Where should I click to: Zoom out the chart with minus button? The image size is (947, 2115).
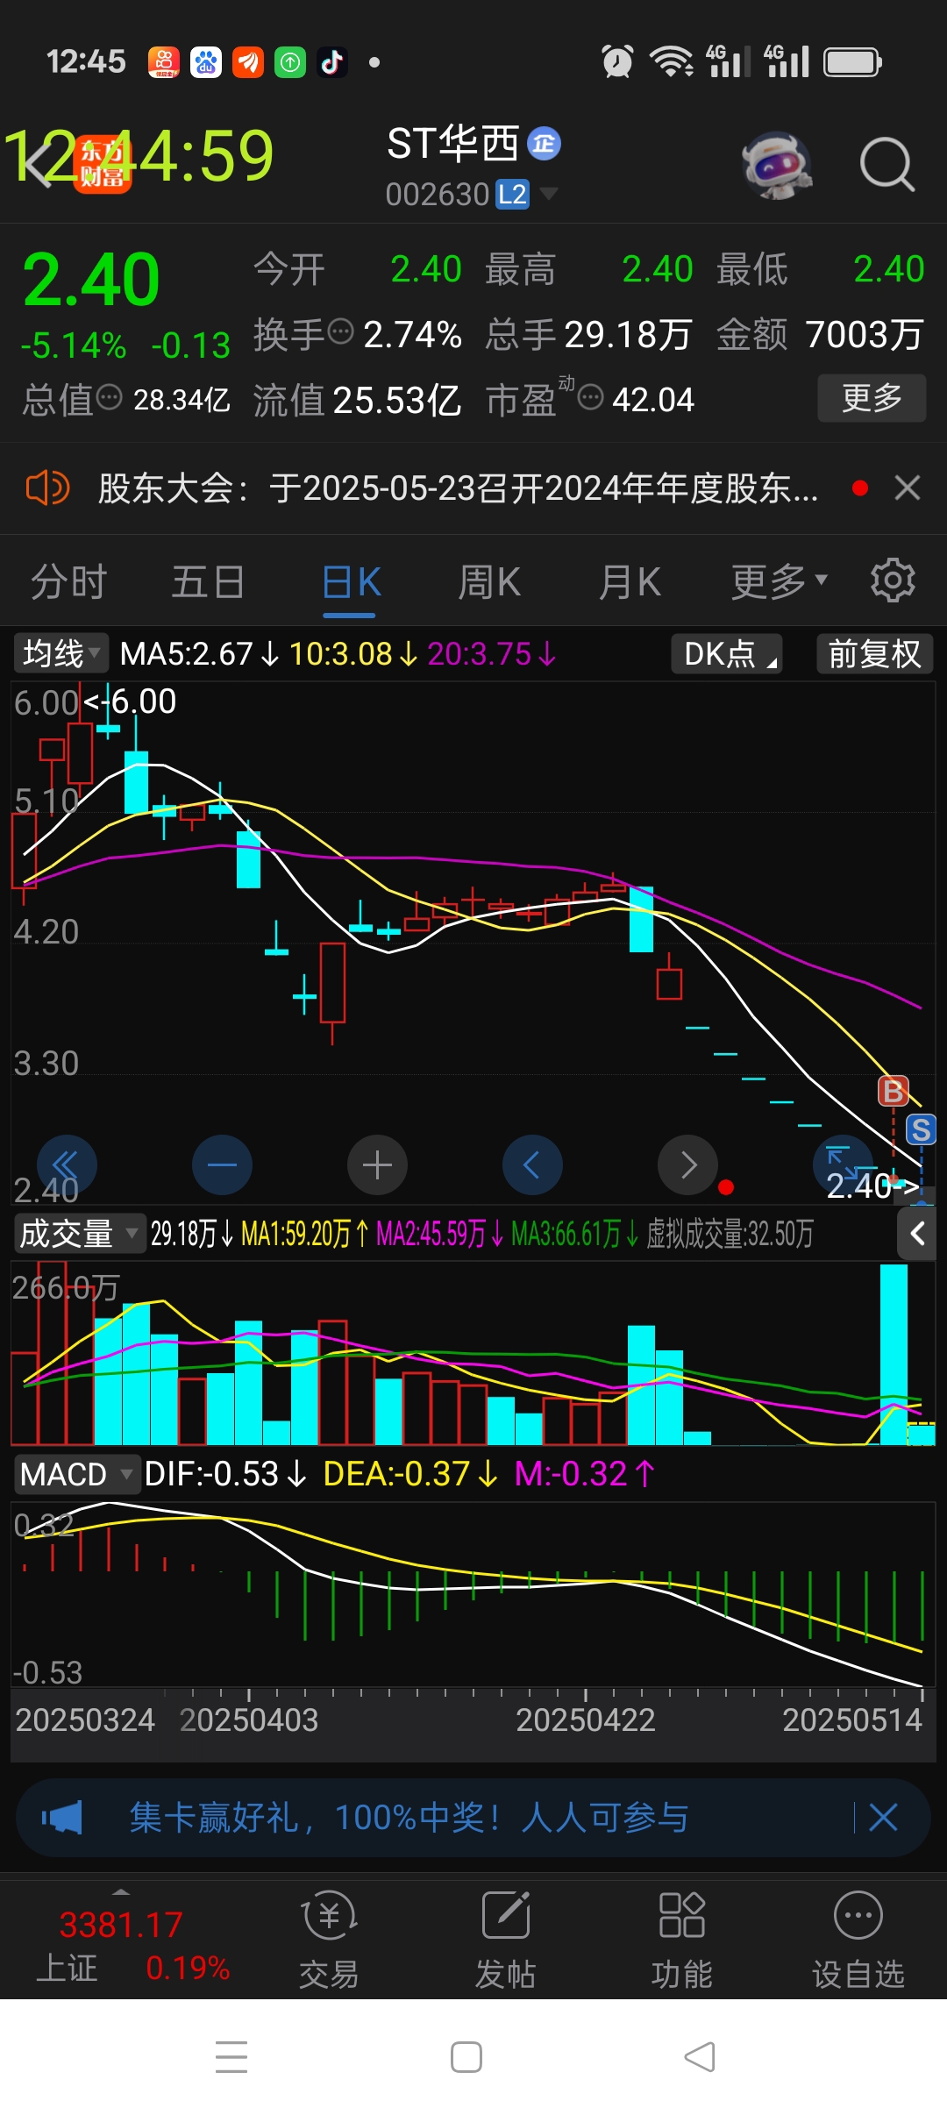coord(222,1164)
